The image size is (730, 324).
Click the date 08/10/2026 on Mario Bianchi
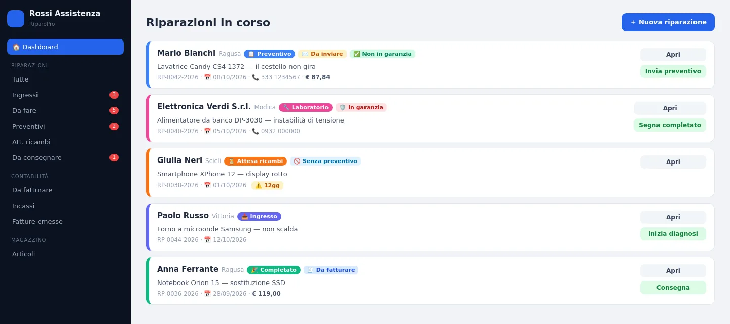coord(230,77)
